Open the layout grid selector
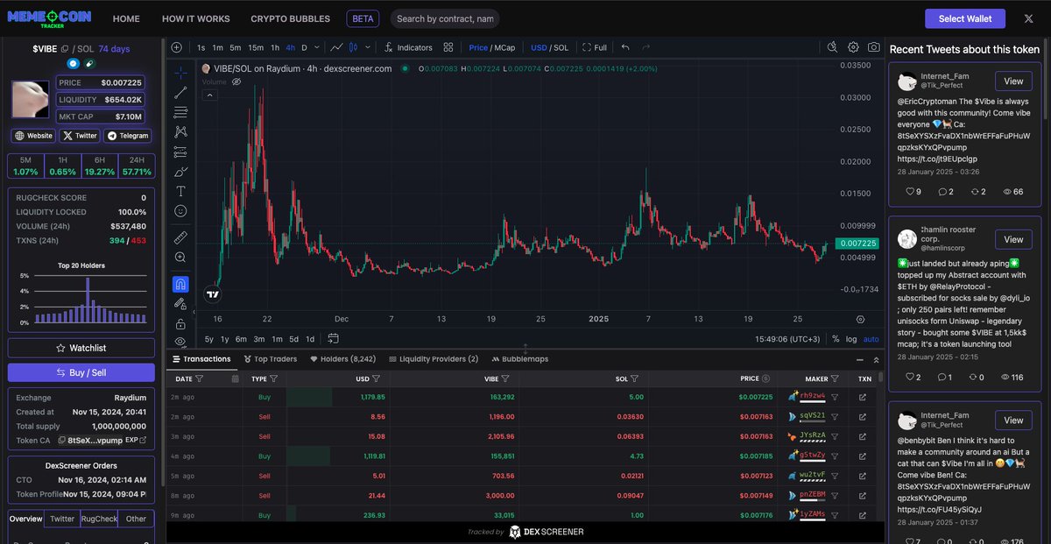Viewport: 1051px width, 544px height. 448,47
